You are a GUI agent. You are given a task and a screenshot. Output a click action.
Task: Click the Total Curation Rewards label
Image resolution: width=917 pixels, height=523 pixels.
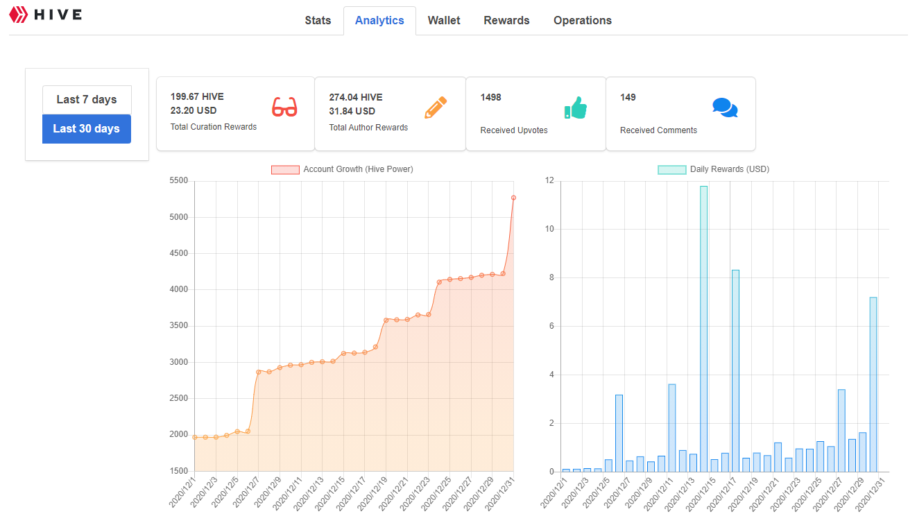click(214, 127)
